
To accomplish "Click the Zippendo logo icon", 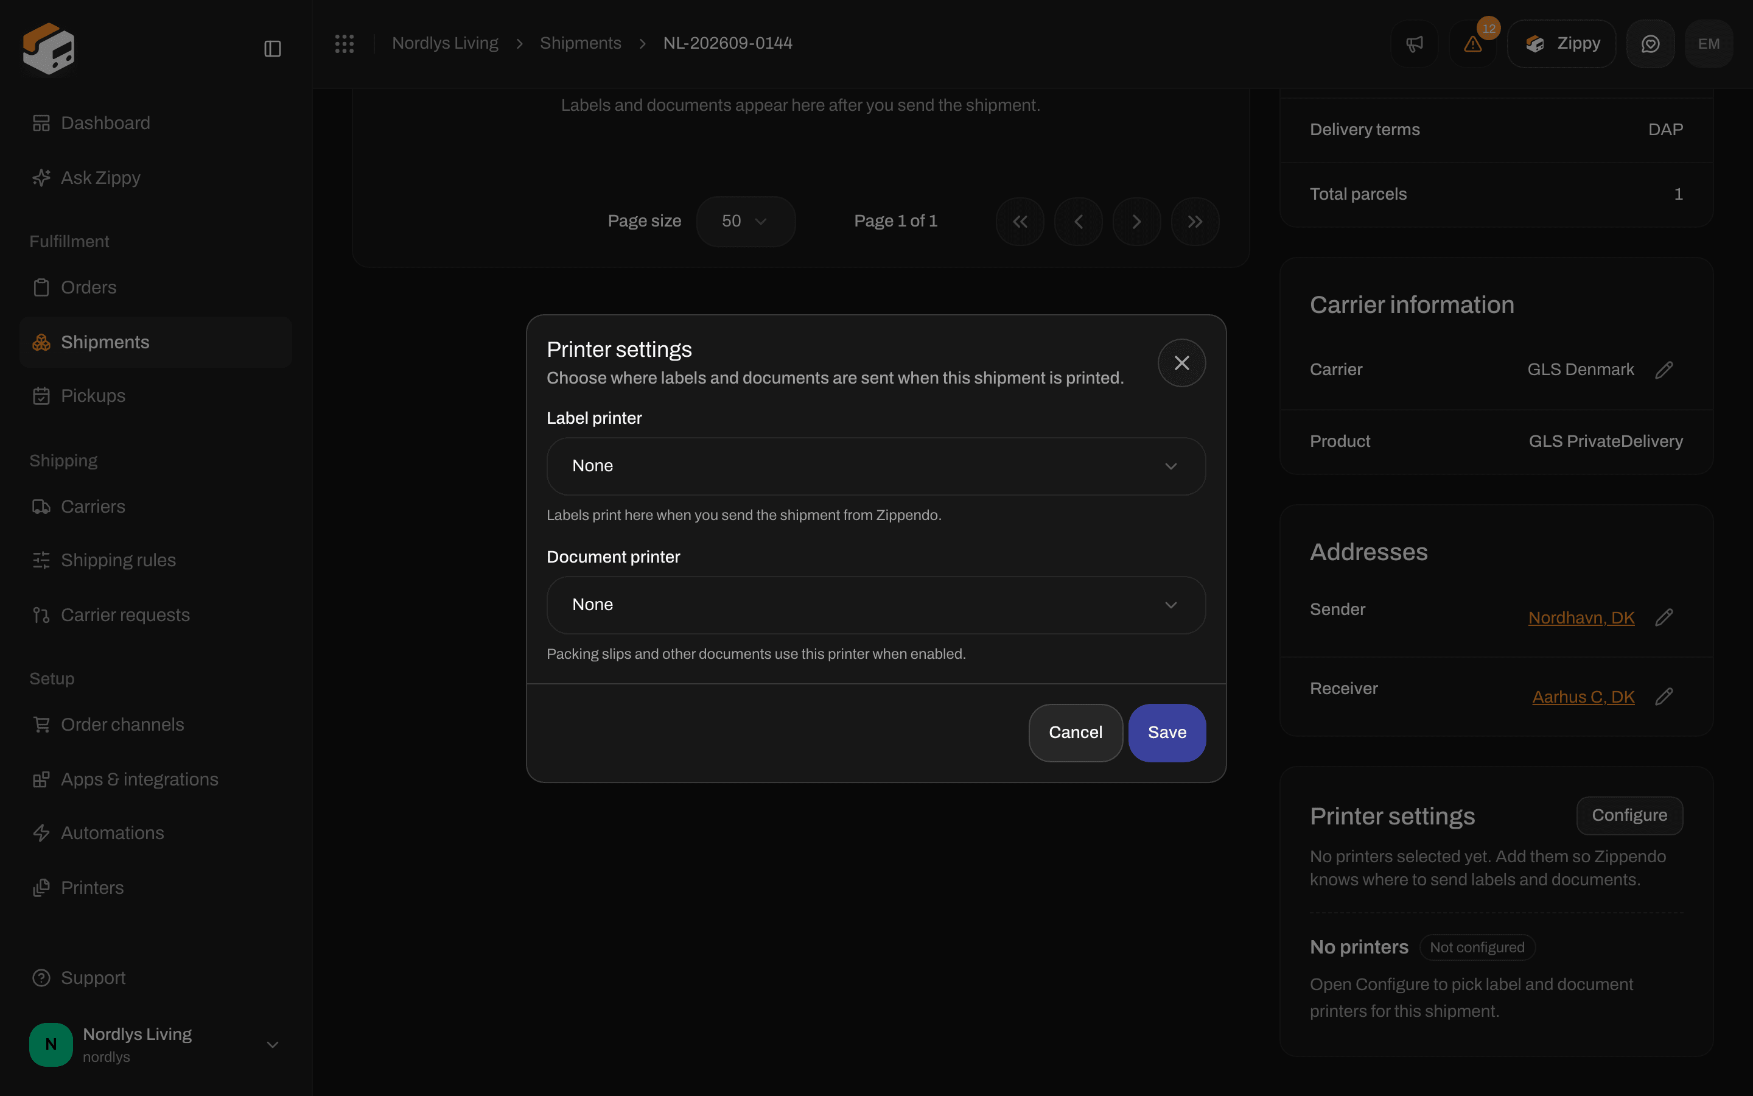I will click(x=49, y=48).
